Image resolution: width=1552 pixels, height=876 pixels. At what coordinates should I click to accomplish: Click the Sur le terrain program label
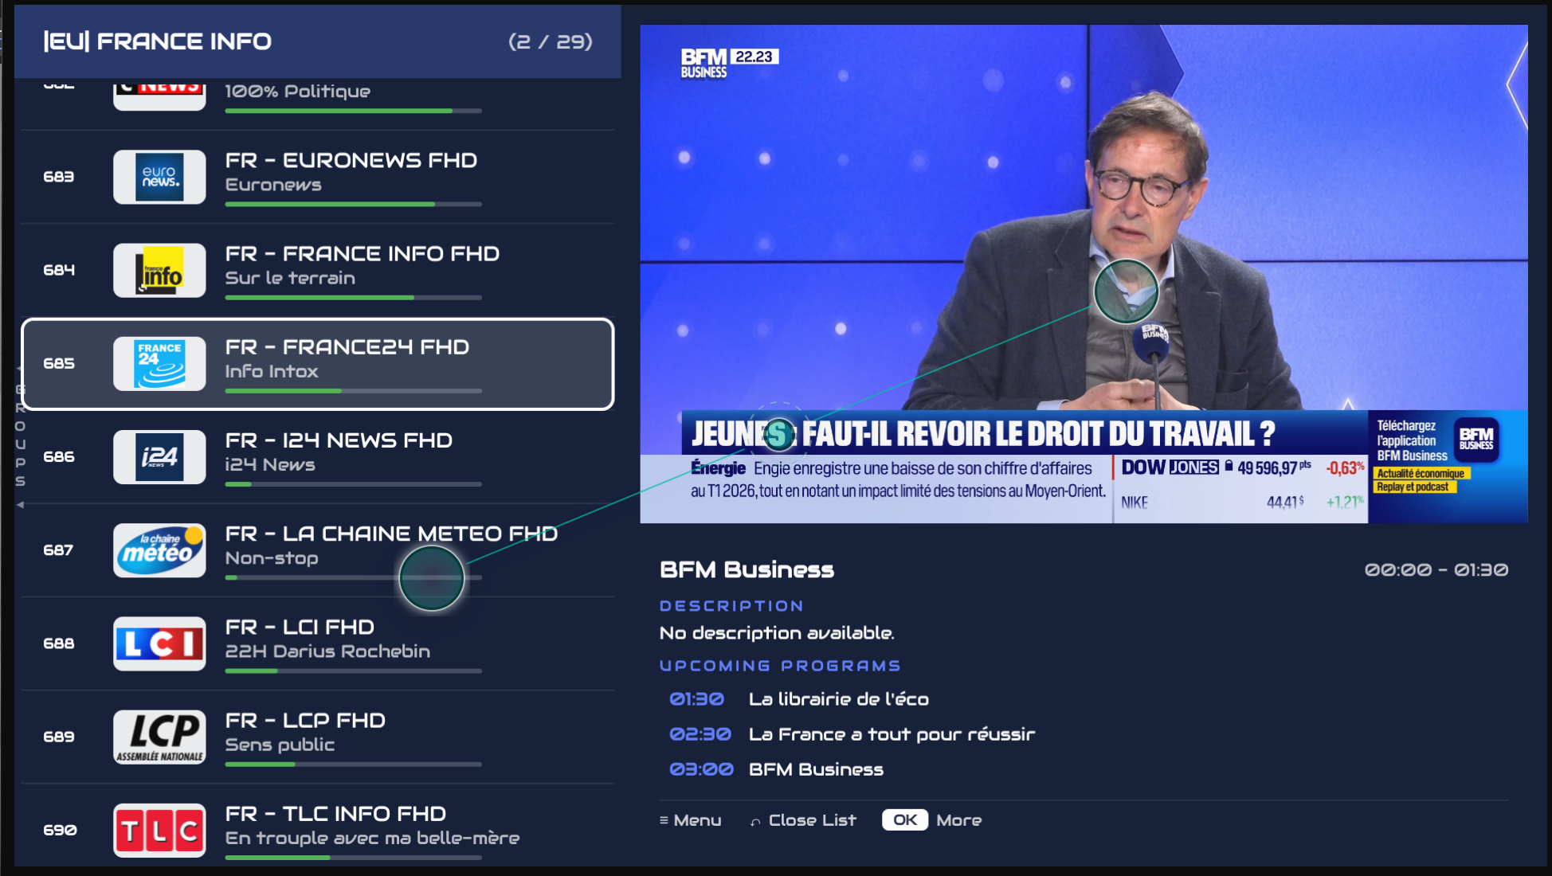pyautogui.click(x=290, y=279)
